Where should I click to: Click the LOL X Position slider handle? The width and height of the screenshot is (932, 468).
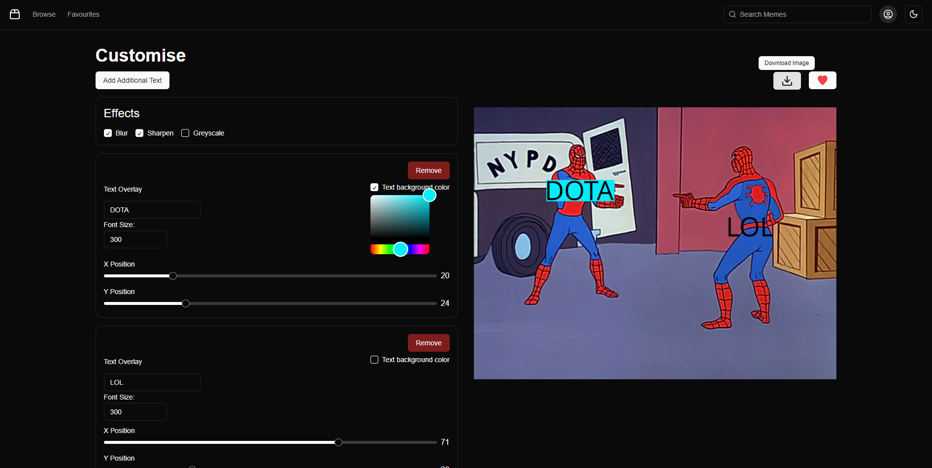tap(338, 442)
